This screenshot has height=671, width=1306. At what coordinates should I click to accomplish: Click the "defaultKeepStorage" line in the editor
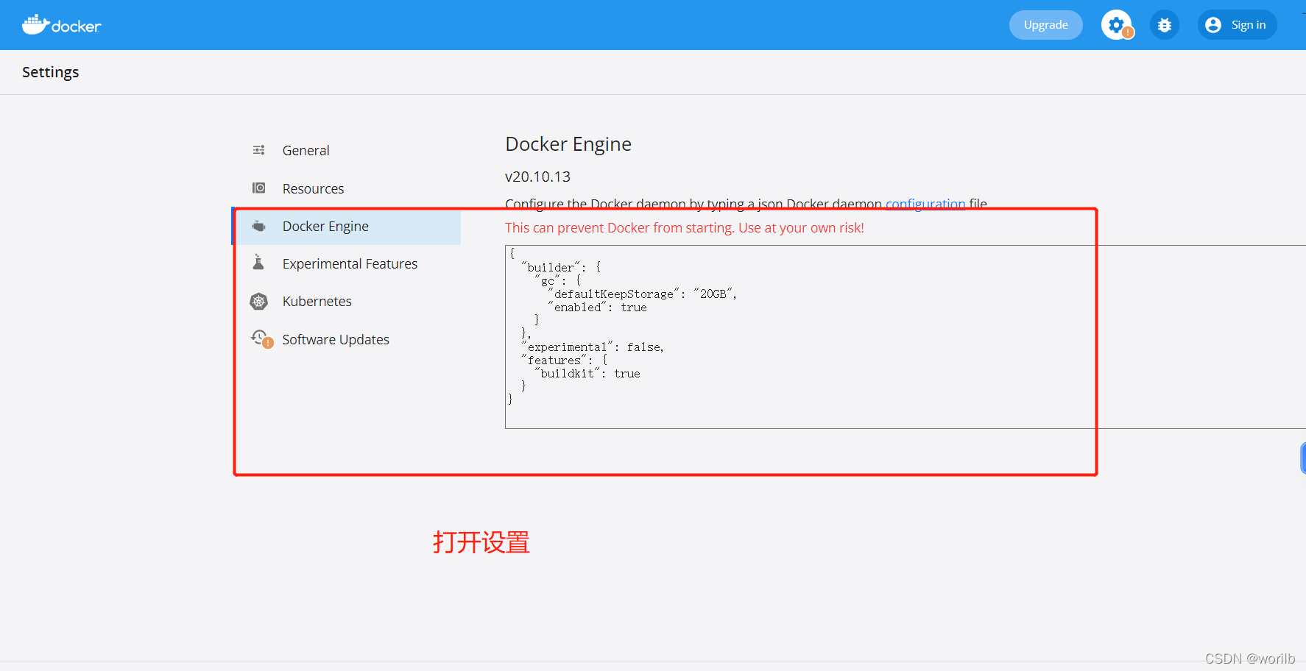[642, 294]
